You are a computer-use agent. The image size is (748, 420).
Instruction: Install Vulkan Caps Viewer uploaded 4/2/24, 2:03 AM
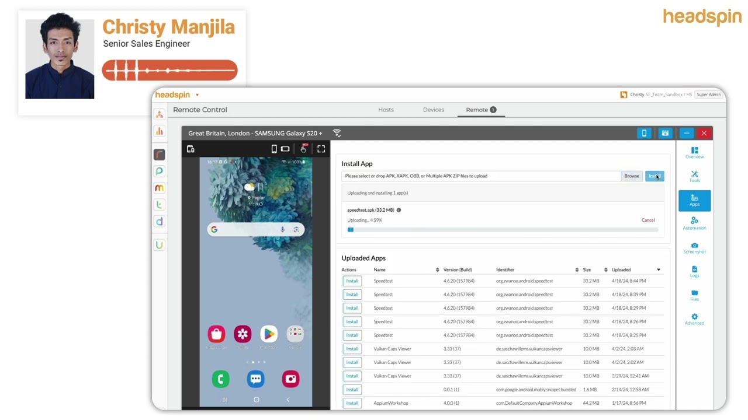pos(352,349)
